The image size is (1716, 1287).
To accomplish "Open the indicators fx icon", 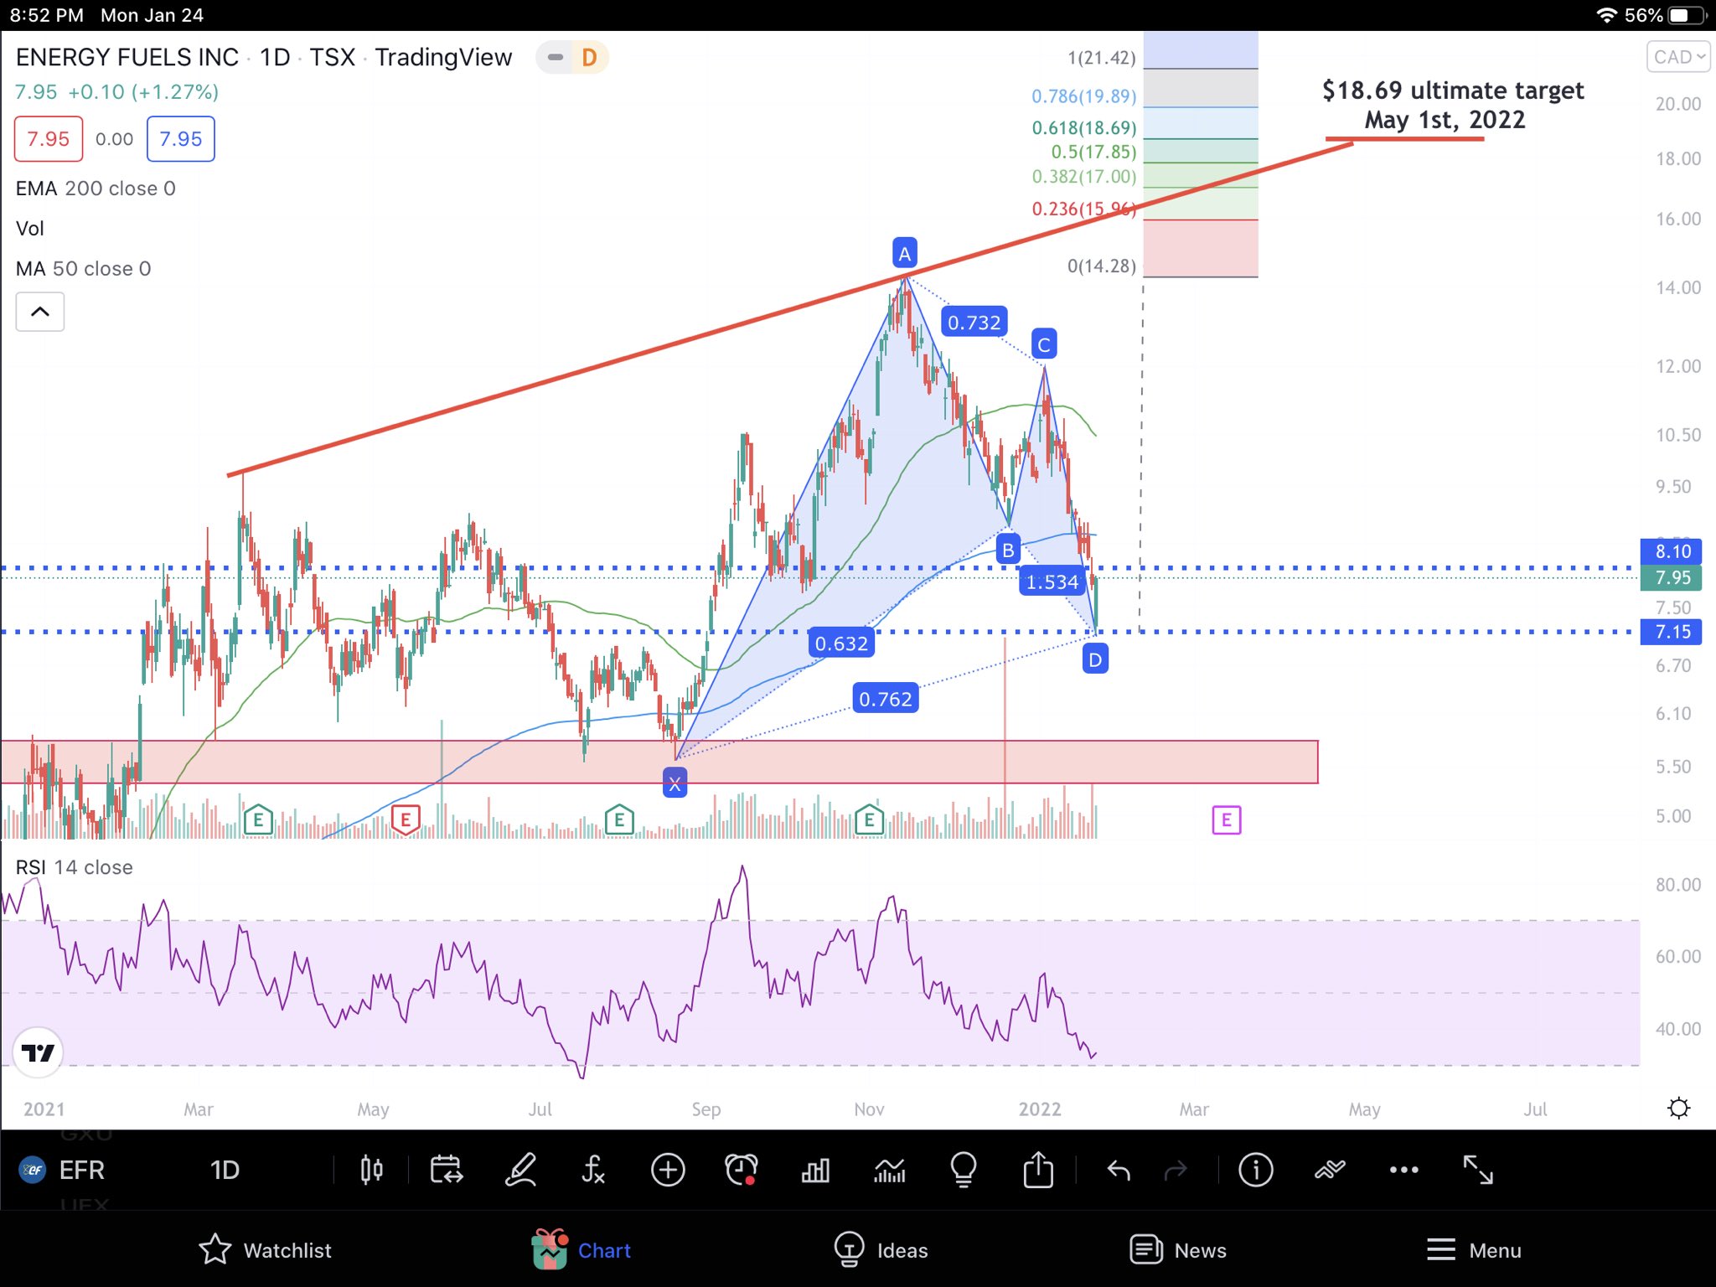I will click(593, 1170).
